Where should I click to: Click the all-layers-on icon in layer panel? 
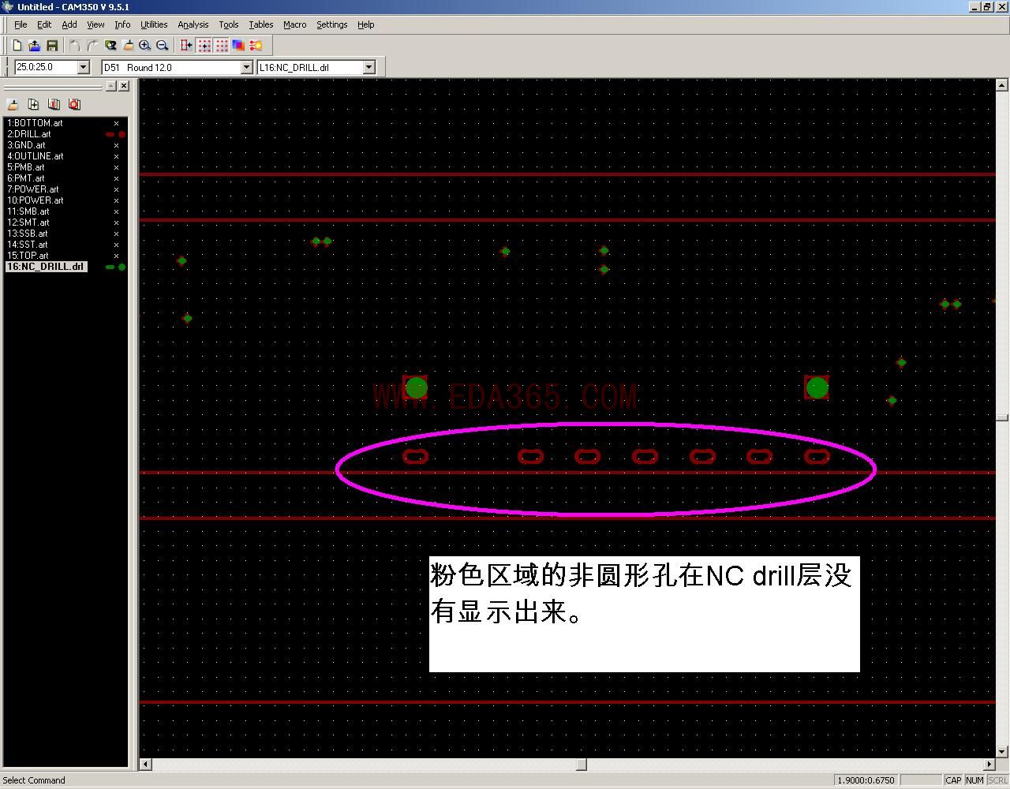(54, 104)
